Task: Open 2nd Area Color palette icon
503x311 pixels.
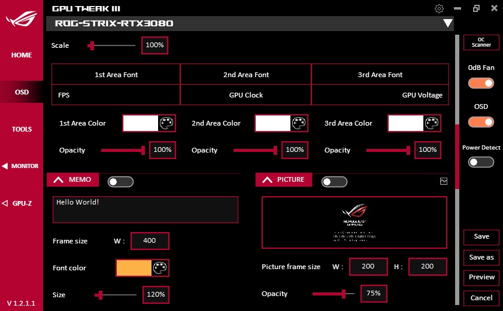Action: [x=299, y=123]
